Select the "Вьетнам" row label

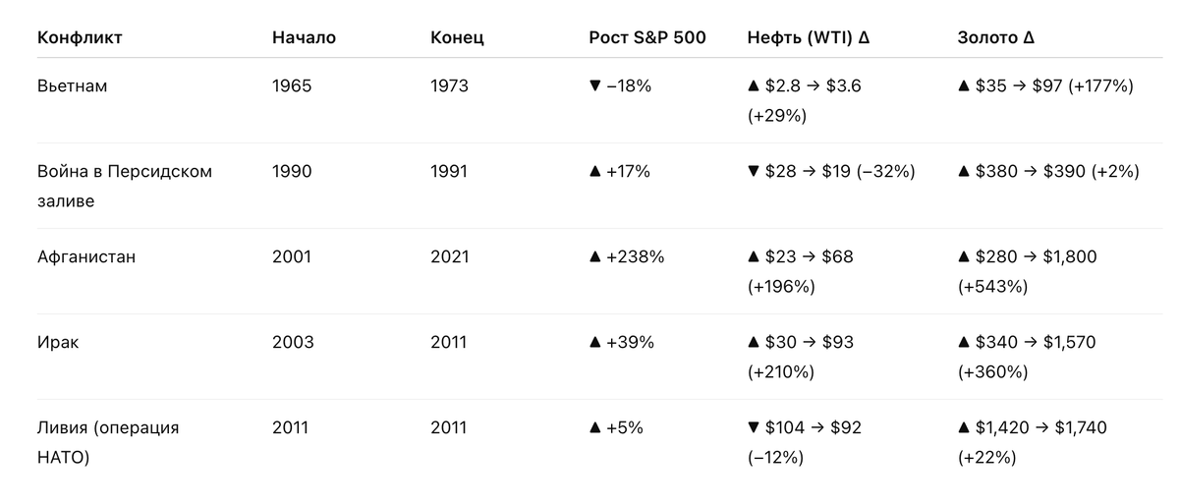(72, 86)
